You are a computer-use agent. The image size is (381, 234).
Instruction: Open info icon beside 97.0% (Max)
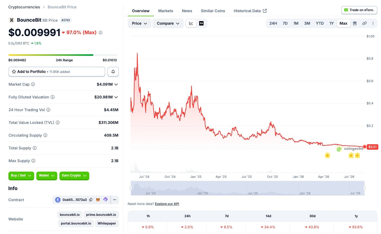(100, 33)
